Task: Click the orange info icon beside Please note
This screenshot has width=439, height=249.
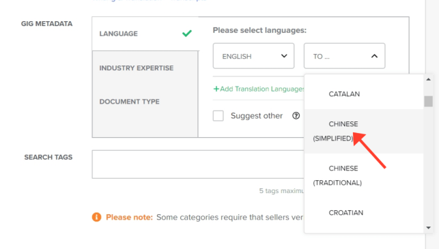Action: pyautogui.click(x=96, y=217)
